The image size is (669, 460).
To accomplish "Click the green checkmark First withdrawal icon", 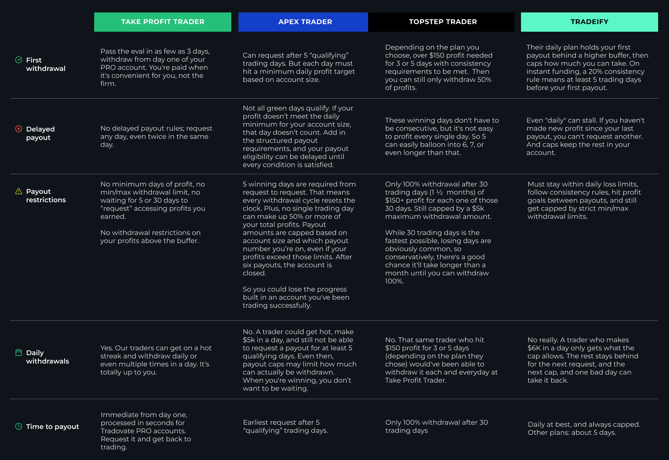I will point(19,60).
